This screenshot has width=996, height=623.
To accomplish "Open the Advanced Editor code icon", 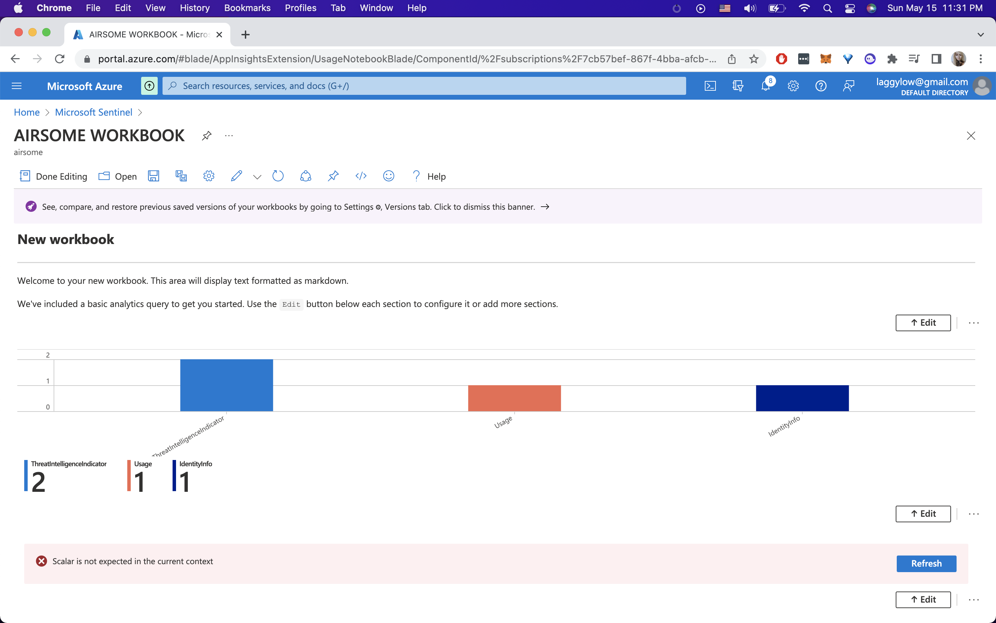I will coord(361,177).
